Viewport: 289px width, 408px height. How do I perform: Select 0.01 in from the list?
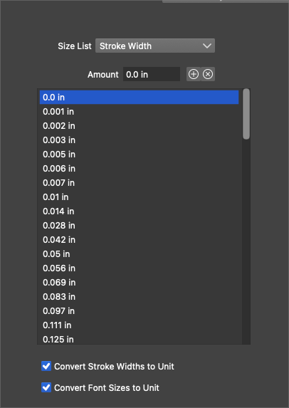pos(139,197)
